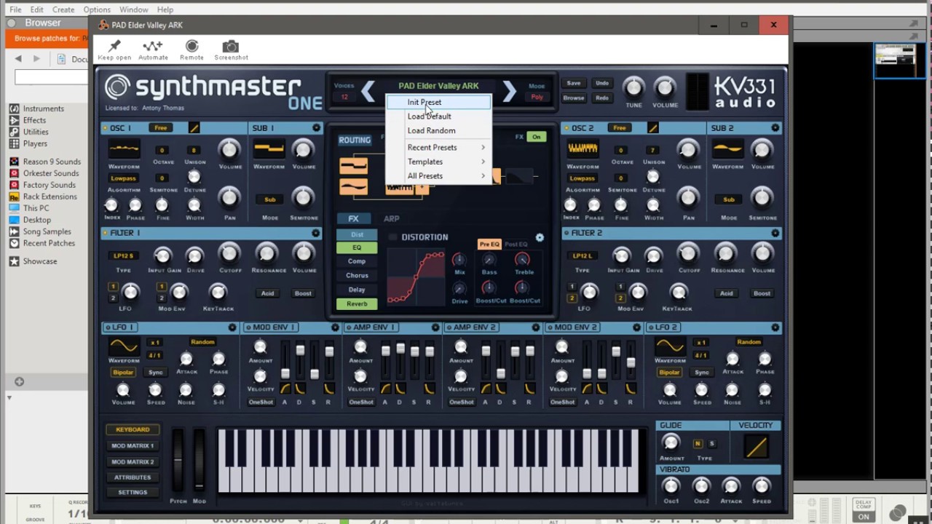Click the Pitch wheel slider

point(178,460)
